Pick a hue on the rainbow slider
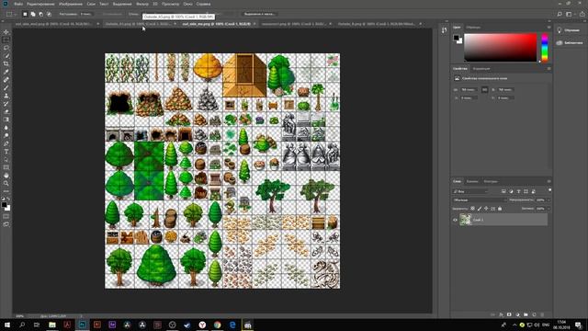 pyautogui.click(x=545, y=47)
